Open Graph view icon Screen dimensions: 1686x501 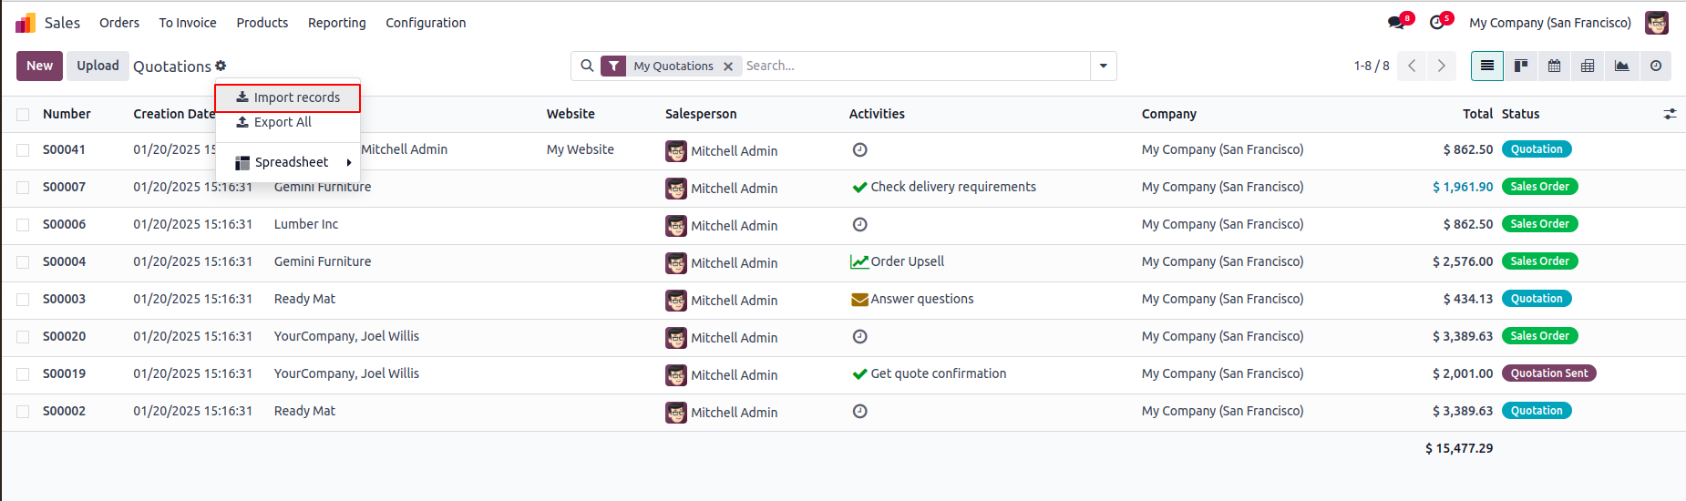1621,66
